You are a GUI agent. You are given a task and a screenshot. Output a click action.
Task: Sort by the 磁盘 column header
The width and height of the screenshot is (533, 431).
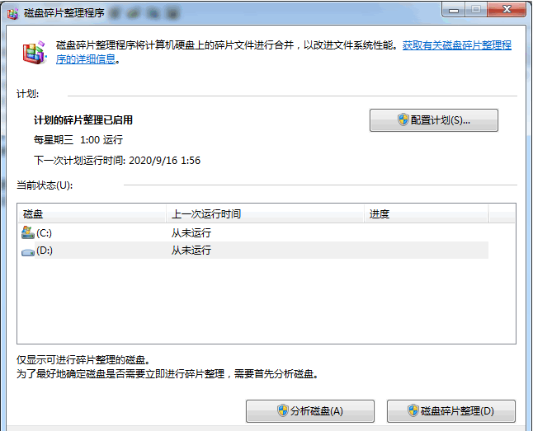tap(91, 214)
